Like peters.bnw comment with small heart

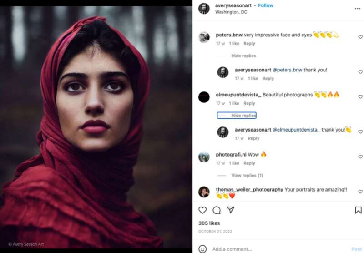coord(360,37)
